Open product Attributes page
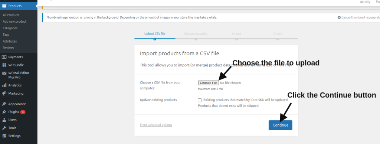The width and height of the screenshot is (380, 144). point(10,41)
